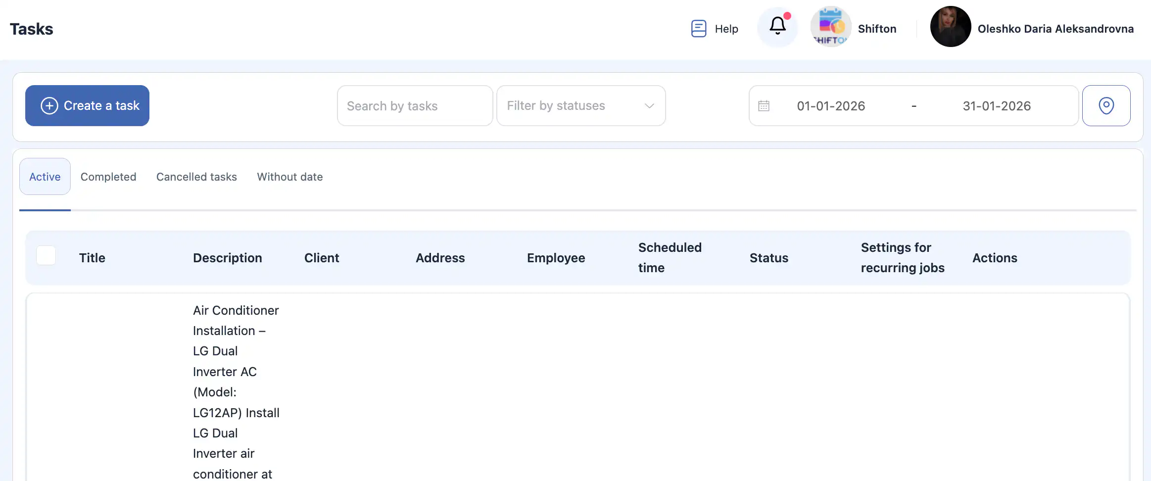Select the Without date tab
This screenshot has height=481, width=1151.
pyautogui.click(x=290, y=177)
